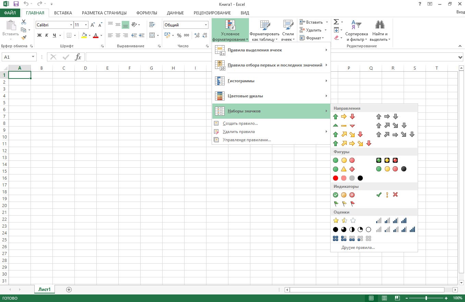
Task: Toggle center horizontal alignment
Action: (x=118, y=35)
